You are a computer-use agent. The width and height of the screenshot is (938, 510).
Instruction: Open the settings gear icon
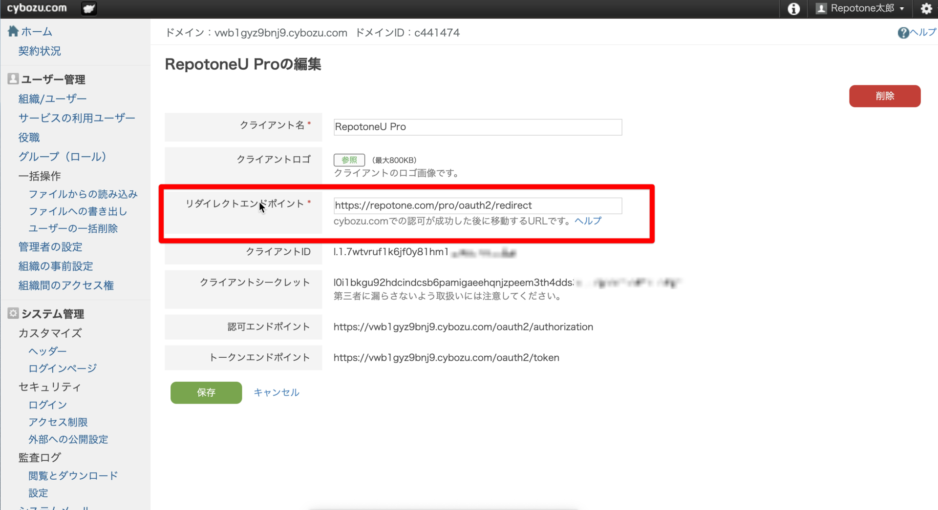926,8
